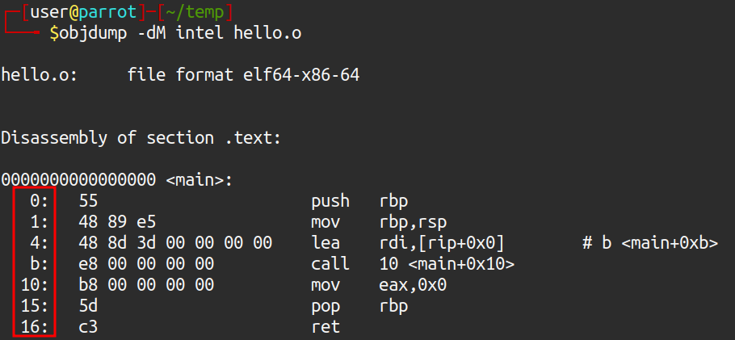Click the bytes 48 8d 3d 00 00 00 00
The image size is (735, 340).
click(175, 242)
